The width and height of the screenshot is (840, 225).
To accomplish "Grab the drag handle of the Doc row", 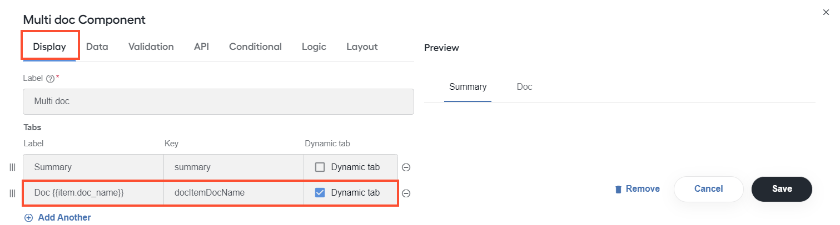I will (x=12, y=193).
